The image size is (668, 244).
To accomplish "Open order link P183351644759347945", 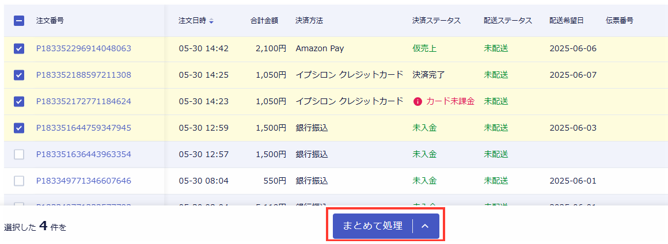I will [83, 128].
